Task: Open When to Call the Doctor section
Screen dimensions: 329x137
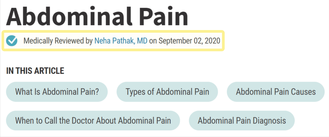Action: [x=93, y=121]
